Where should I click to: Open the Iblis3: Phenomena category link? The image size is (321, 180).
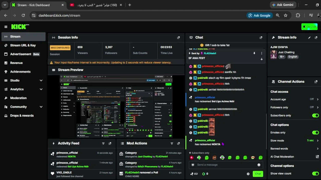(x=149, y=167)
